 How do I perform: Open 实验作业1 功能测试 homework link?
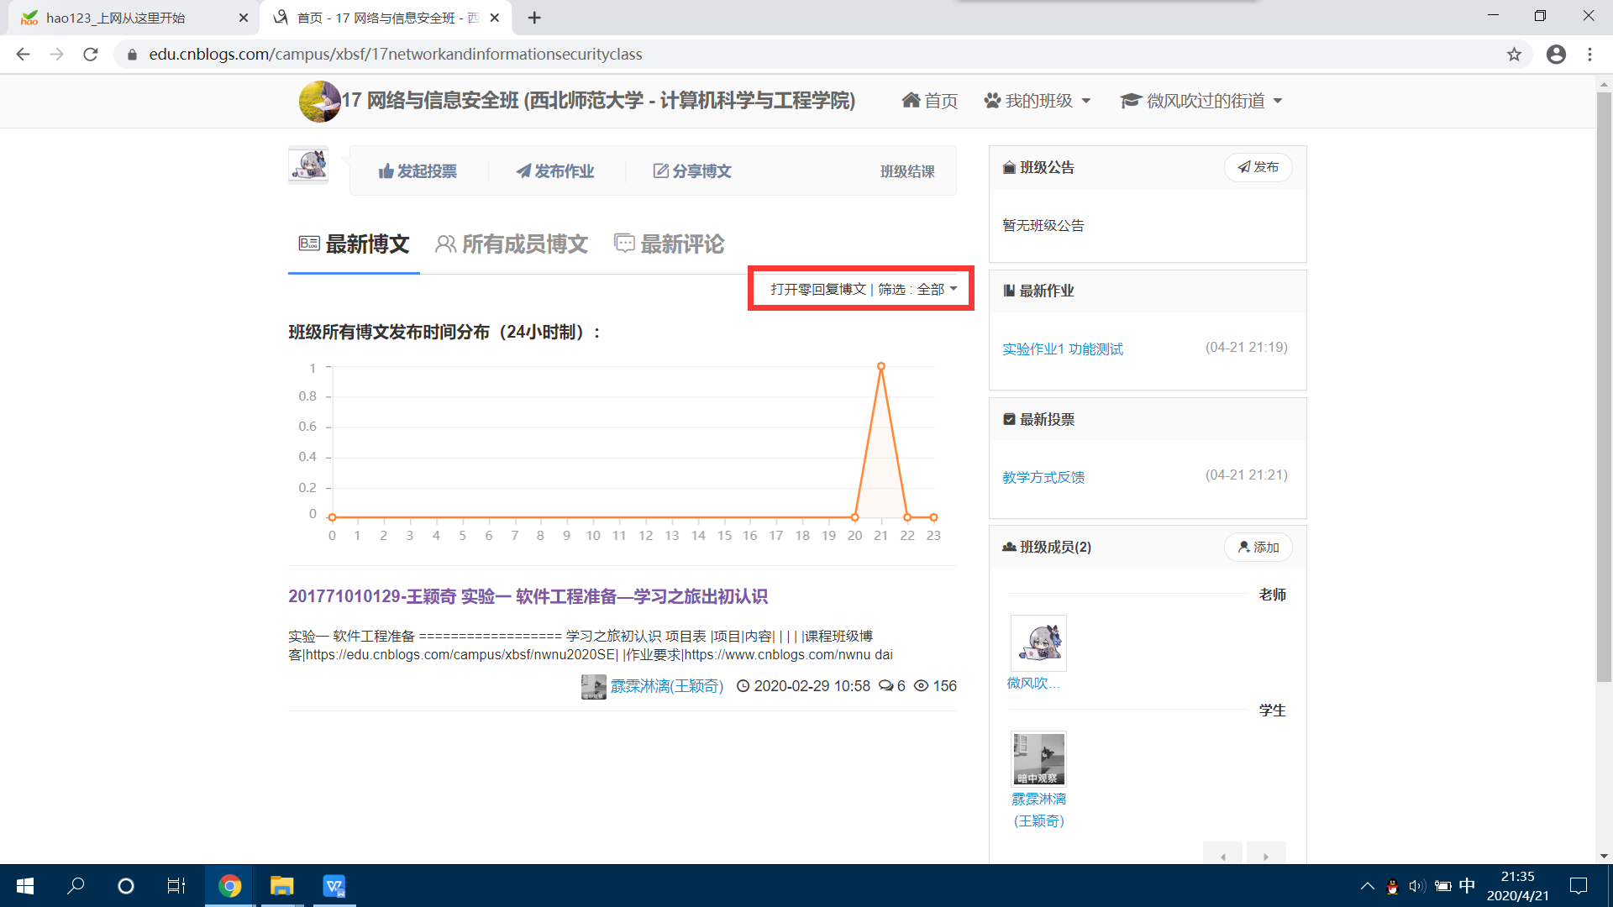1062,349
